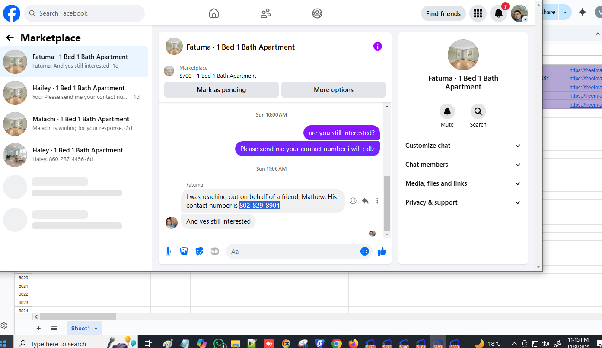
Task: Open the account profile picture menu
Action: pos(519,13)
